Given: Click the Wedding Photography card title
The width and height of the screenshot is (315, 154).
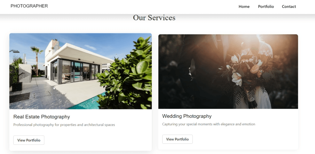Looking at the screenshot, I should tap(187, 116).
